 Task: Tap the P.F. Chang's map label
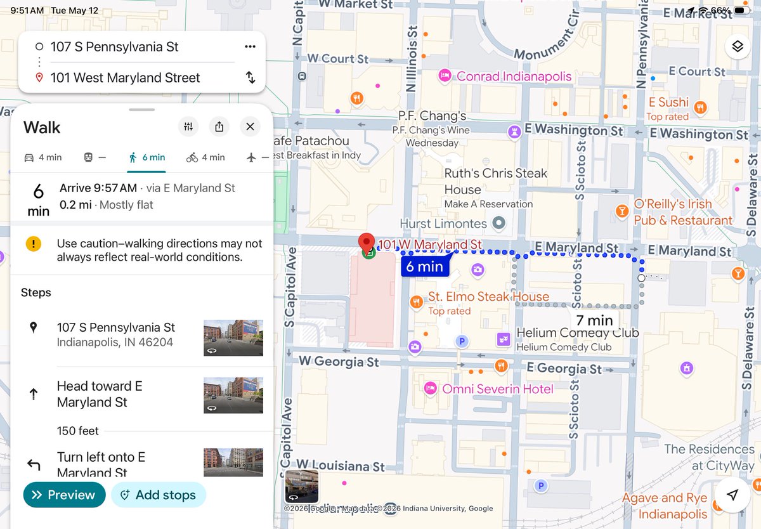coord(433,115)
